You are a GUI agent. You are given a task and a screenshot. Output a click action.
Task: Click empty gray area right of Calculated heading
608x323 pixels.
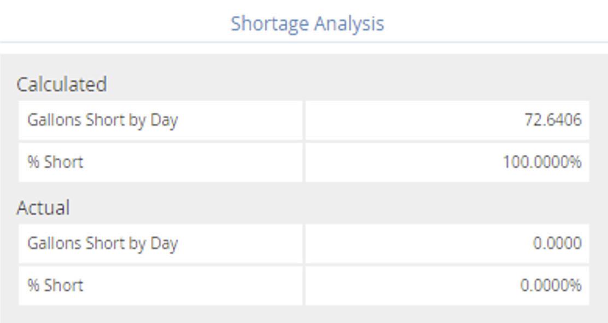(x=349, y=84)
